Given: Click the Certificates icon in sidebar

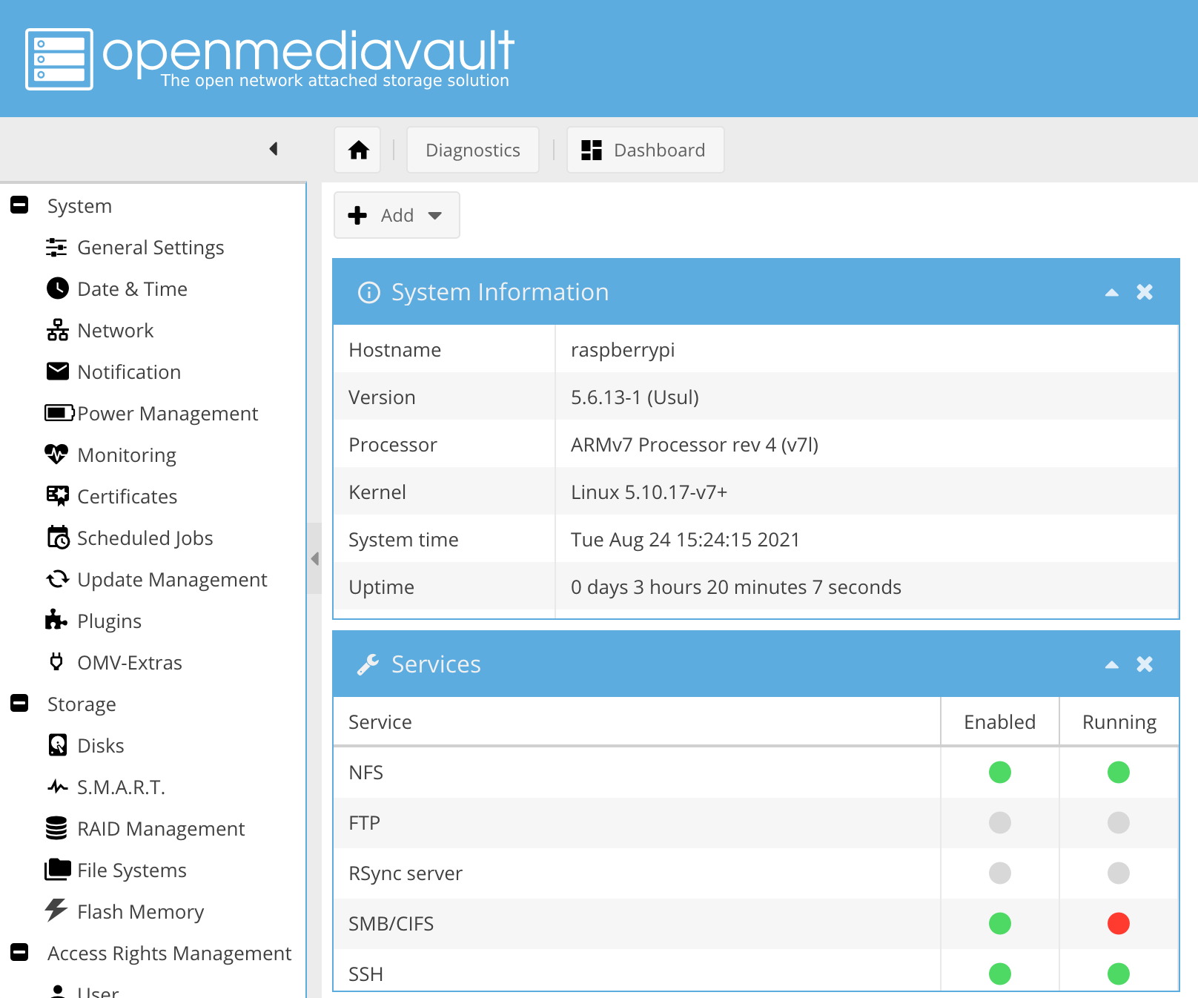Looking at the screenshot, I should pos(57,496).
